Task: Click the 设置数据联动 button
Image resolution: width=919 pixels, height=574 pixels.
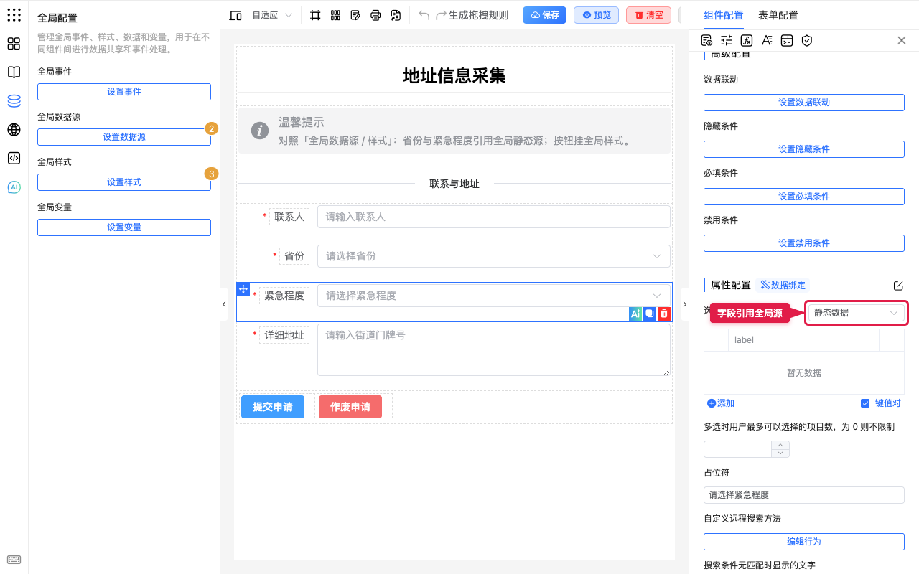Action: (x=804, y=103)
